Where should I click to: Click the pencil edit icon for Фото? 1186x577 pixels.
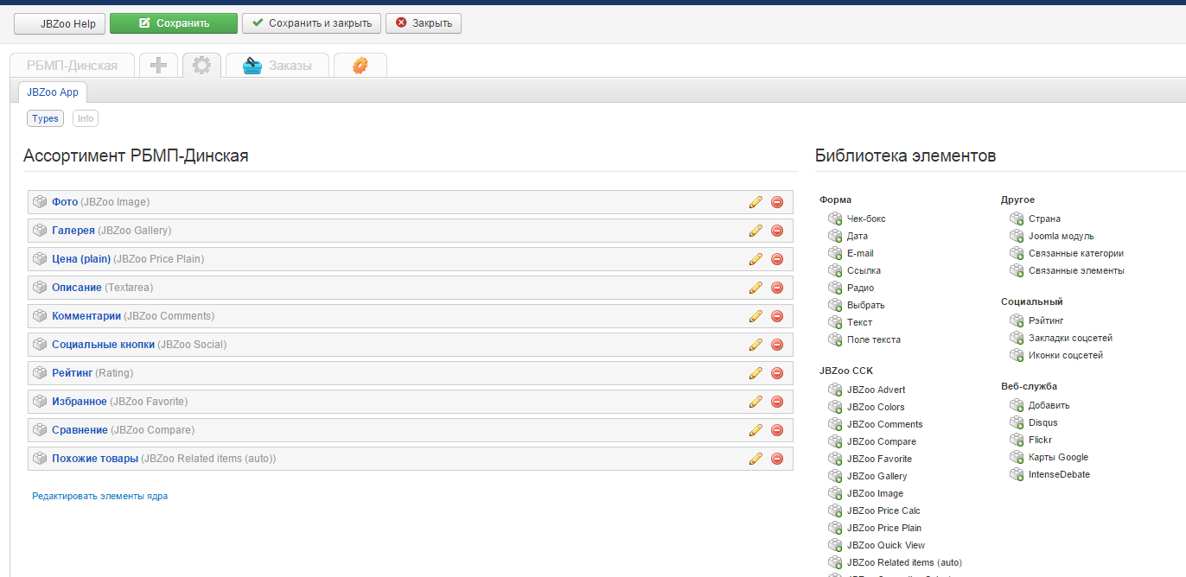point(756,202)
